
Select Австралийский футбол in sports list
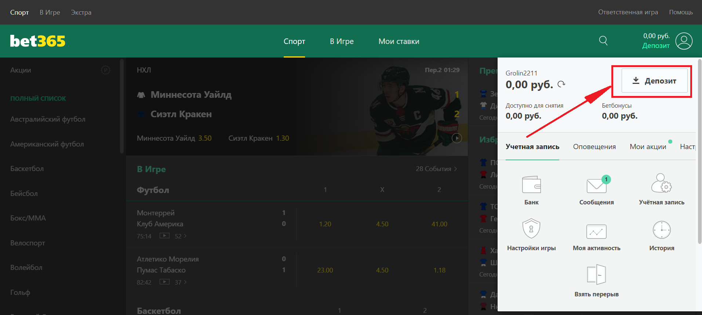click(48, 119)
